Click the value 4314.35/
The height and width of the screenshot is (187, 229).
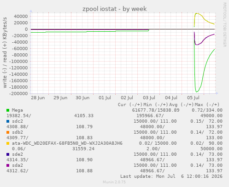[18, 160]
